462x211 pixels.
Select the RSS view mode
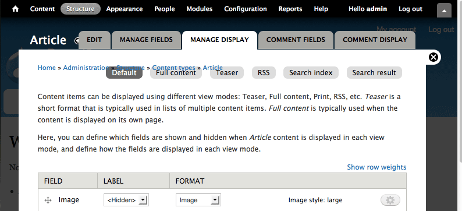click(x=264, y=73)
